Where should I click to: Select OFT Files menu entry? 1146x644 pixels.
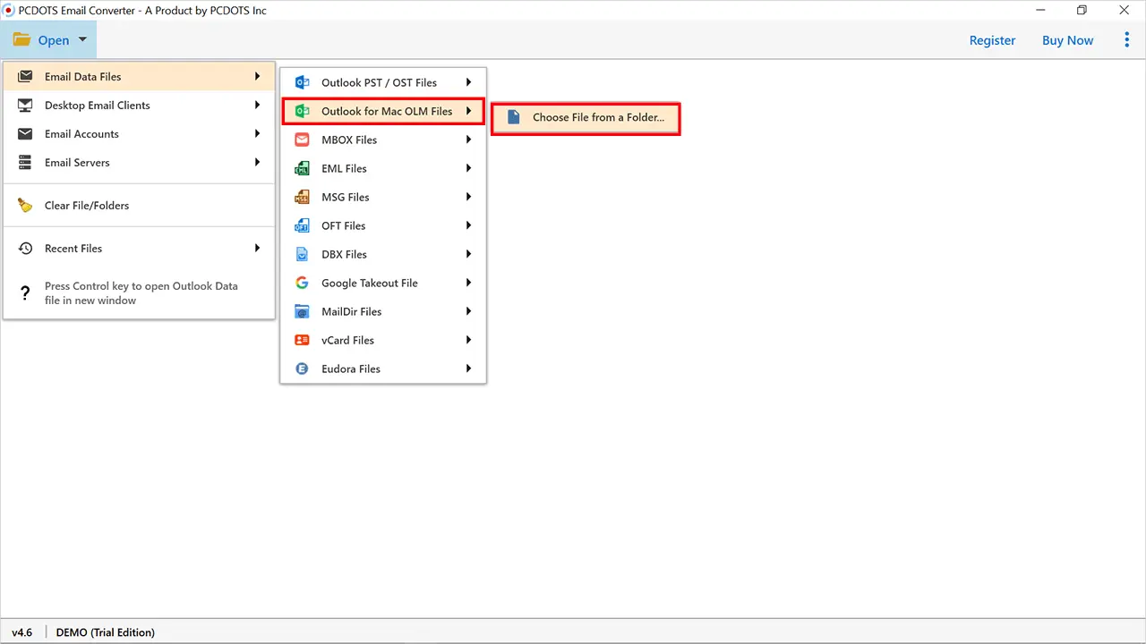click(x=383, y=225)
